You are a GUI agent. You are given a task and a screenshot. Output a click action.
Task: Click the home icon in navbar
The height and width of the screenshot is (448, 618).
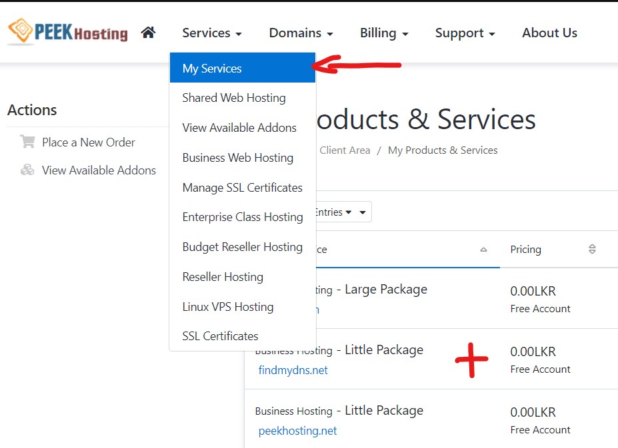coord(148,33)
